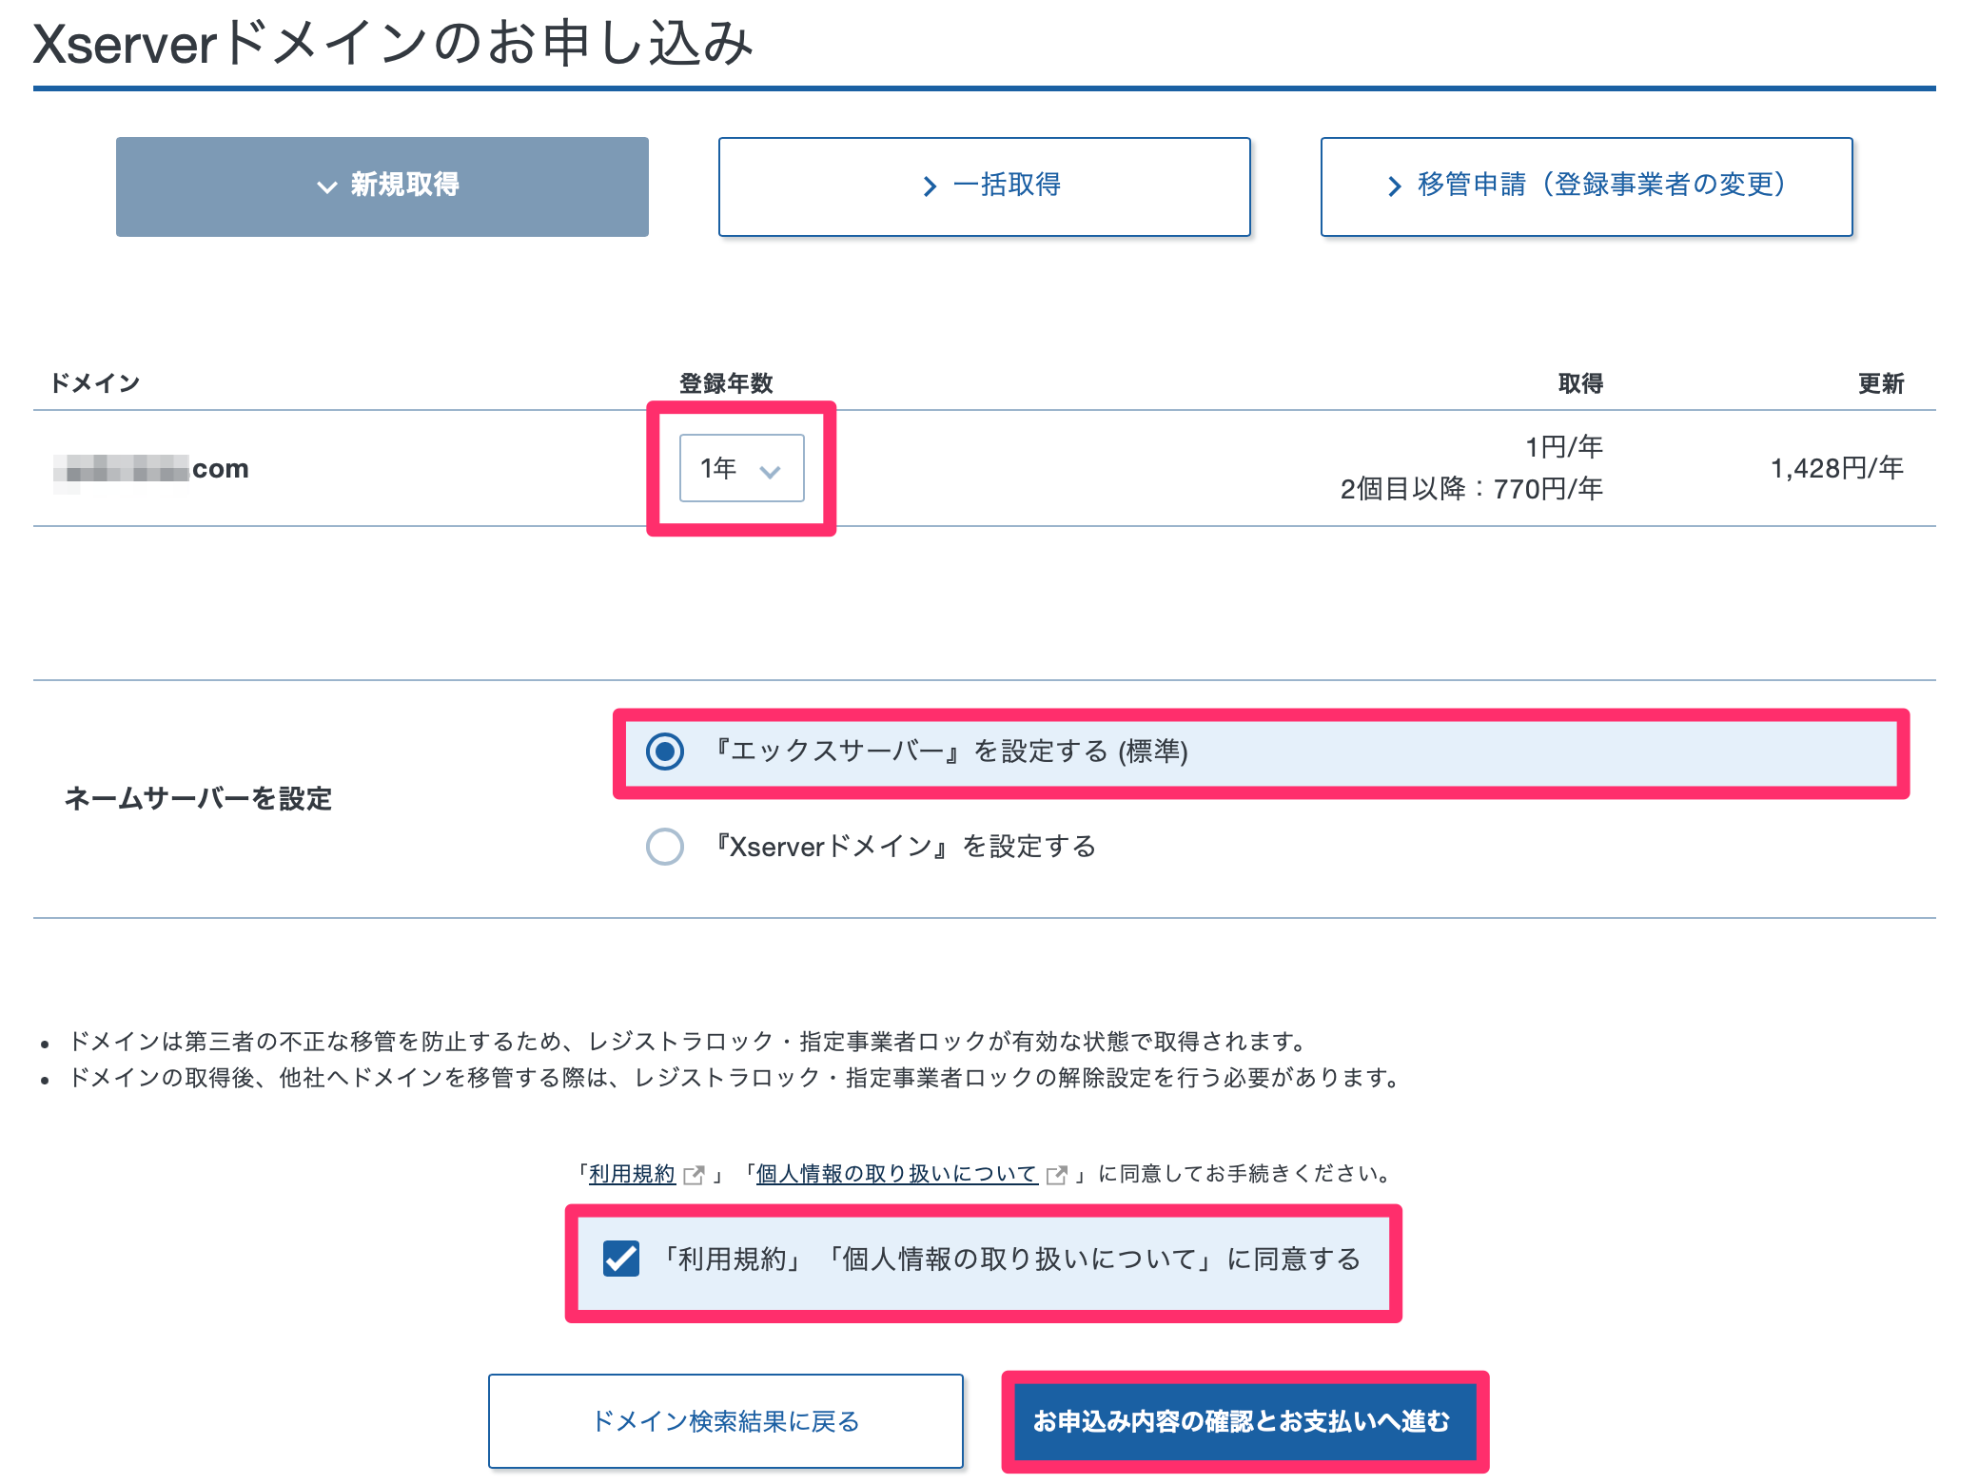1979x1484 pixels.
Task: Click the ドメイン column header
Action: pyautogui.click(x=95, y=383)
